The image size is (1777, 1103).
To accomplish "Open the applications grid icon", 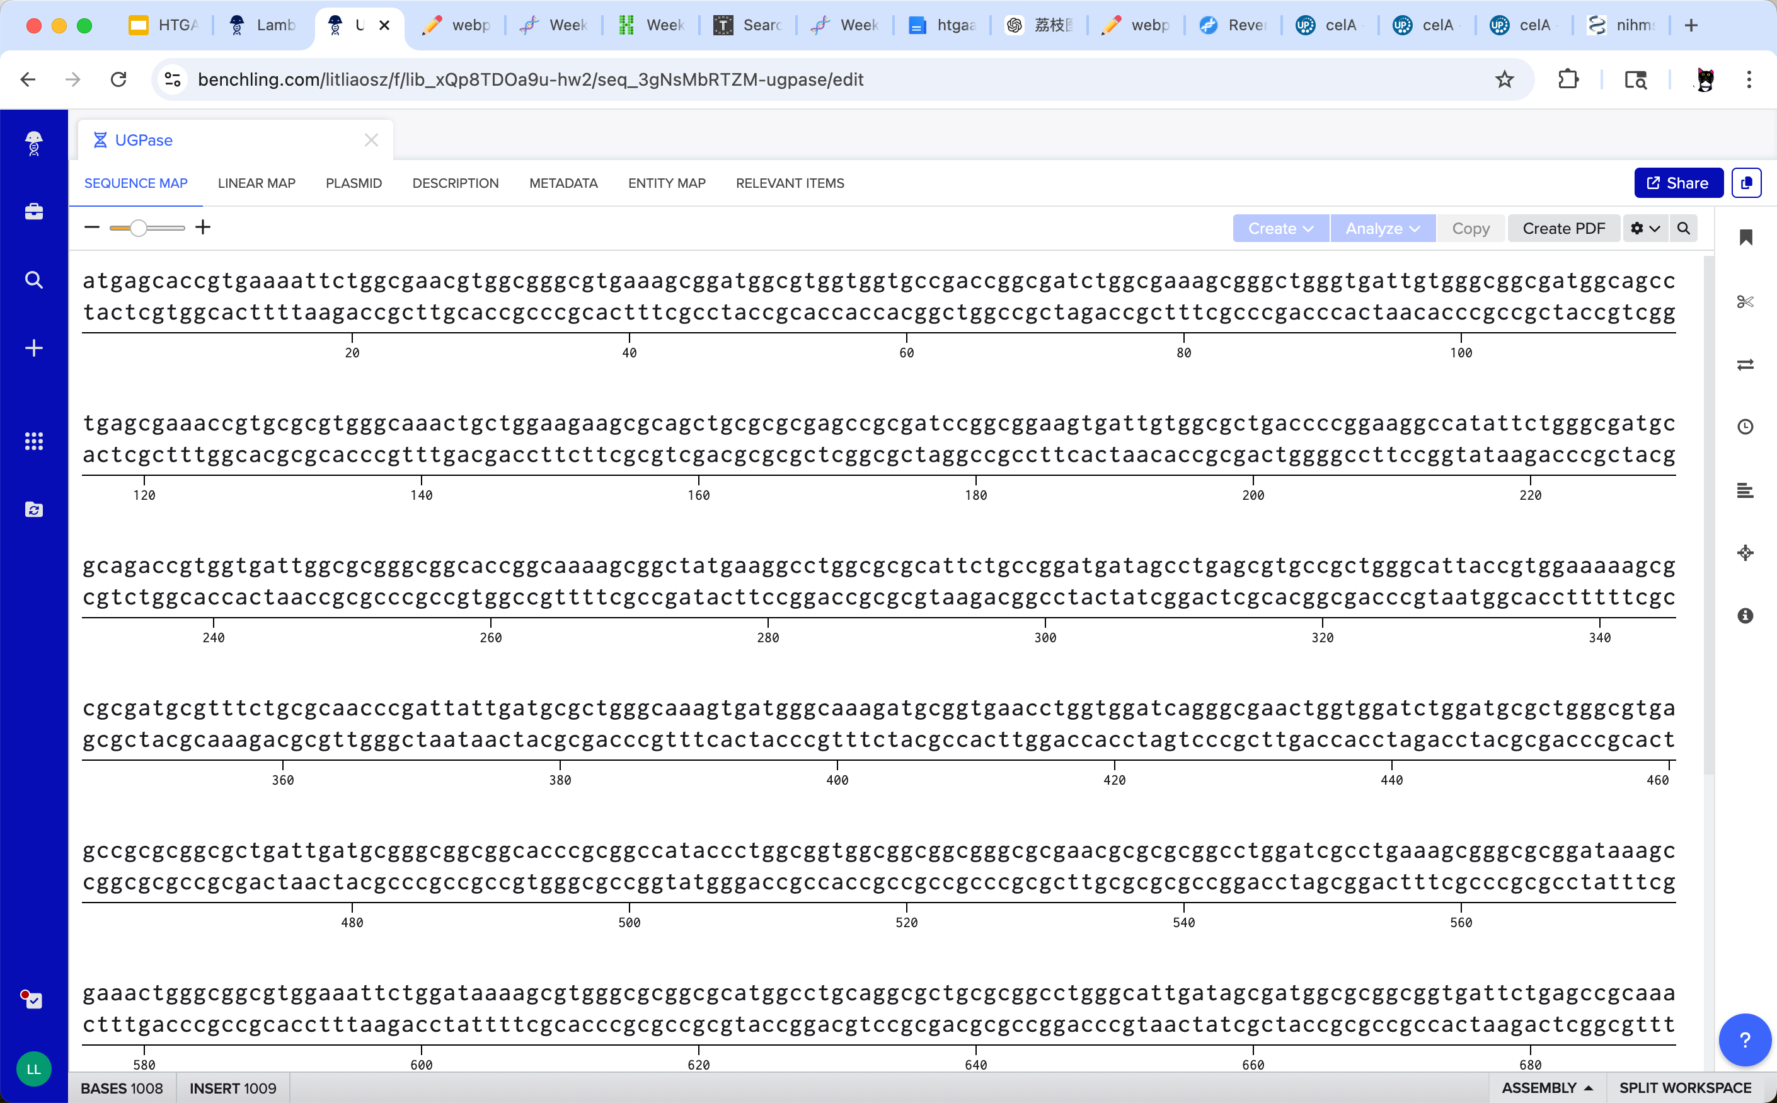I will coord(33,441).
